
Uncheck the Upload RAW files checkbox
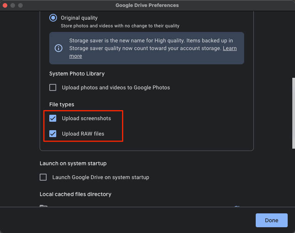[x=53, y=134]
